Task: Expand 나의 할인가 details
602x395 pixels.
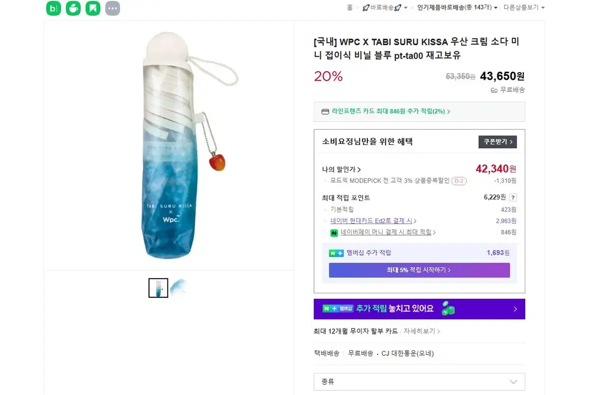Action: point(342,169)
